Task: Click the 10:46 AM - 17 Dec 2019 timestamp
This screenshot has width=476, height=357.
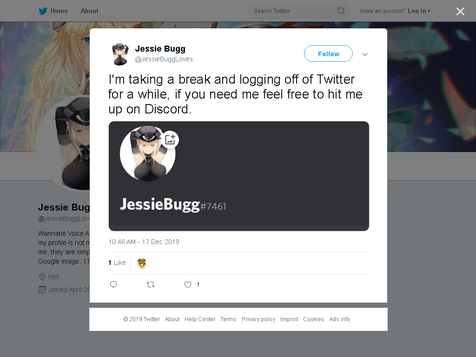Action: click(144, 242)
